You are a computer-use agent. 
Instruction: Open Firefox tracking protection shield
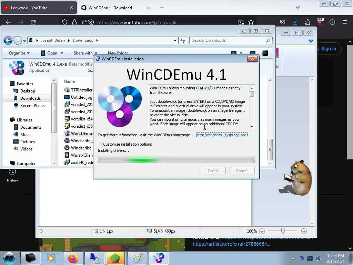click(x=65, y=22)
